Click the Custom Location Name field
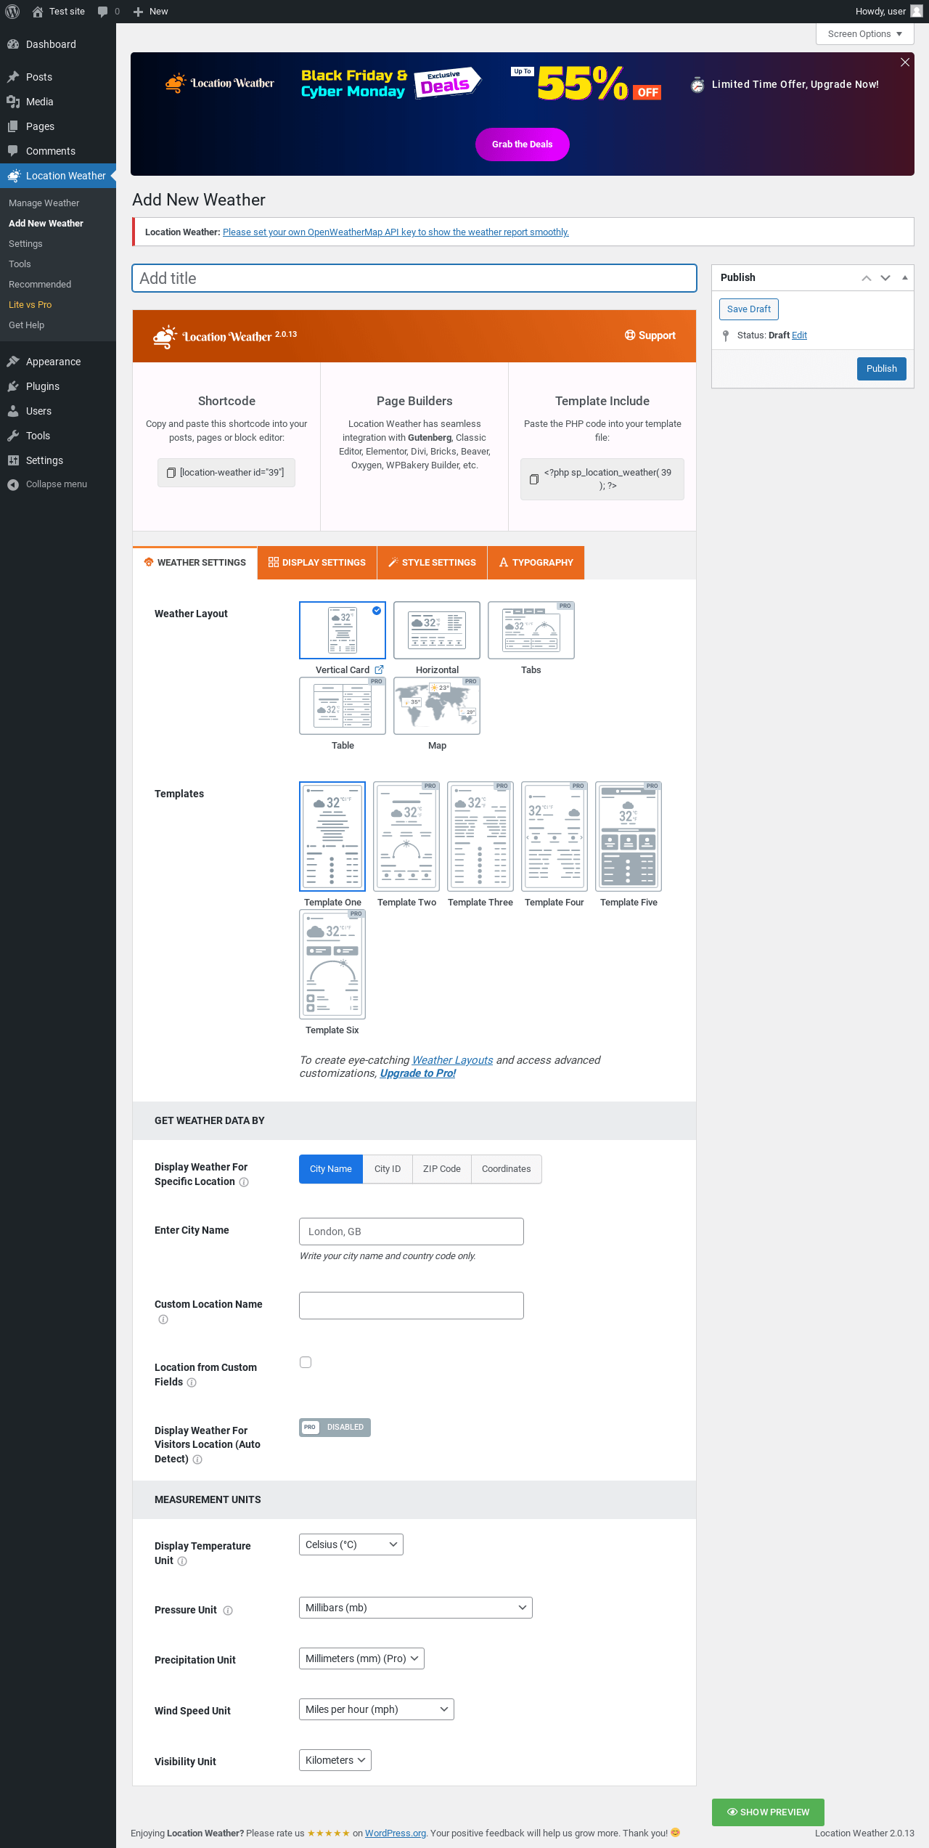 click(412, 1306)
